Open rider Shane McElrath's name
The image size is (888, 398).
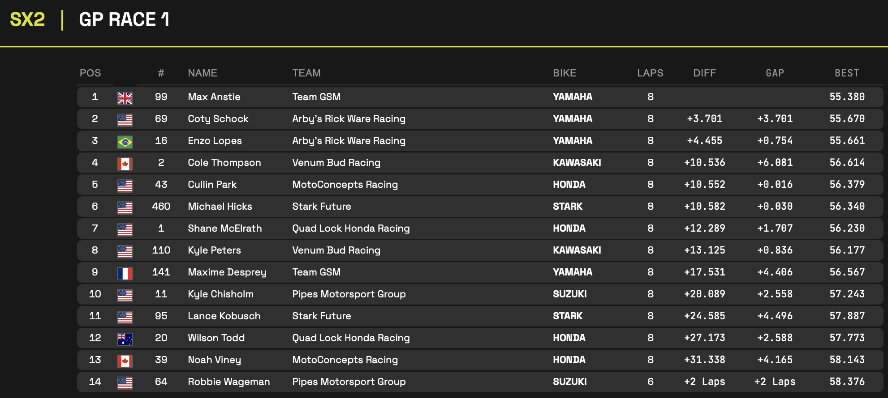point(225,229)
